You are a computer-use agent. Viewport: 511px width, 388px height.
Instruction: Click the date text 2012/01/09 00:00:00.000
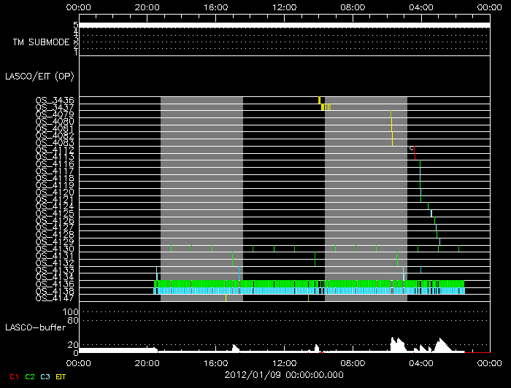click(x=283, y=375)
